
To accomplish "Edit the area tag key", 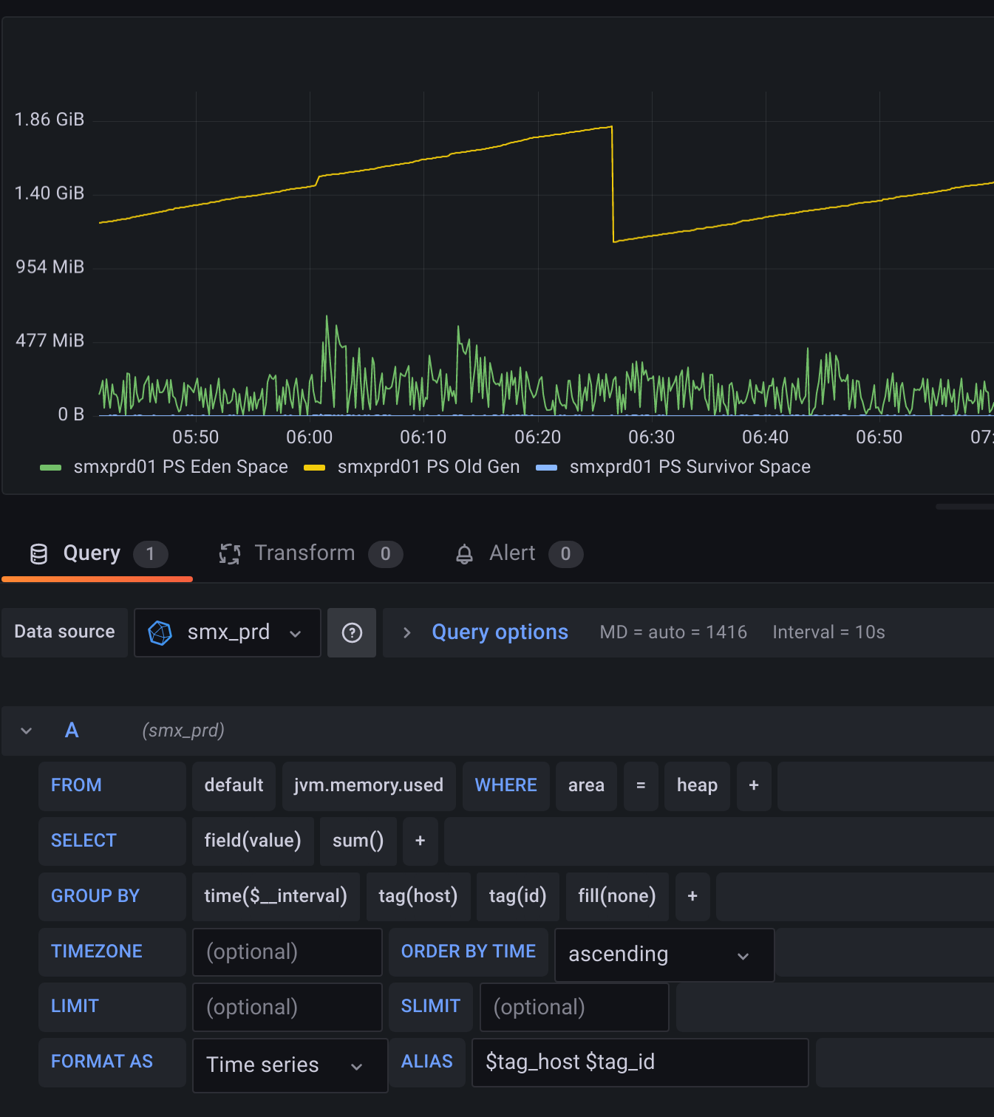I will (x=586, y=785).
